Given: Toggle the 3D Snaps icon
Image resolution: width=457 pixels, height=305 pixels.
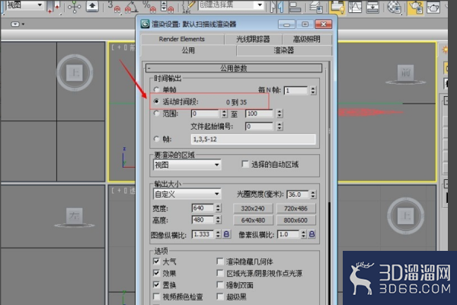Looking at the screenshot, I should point(114,6).
